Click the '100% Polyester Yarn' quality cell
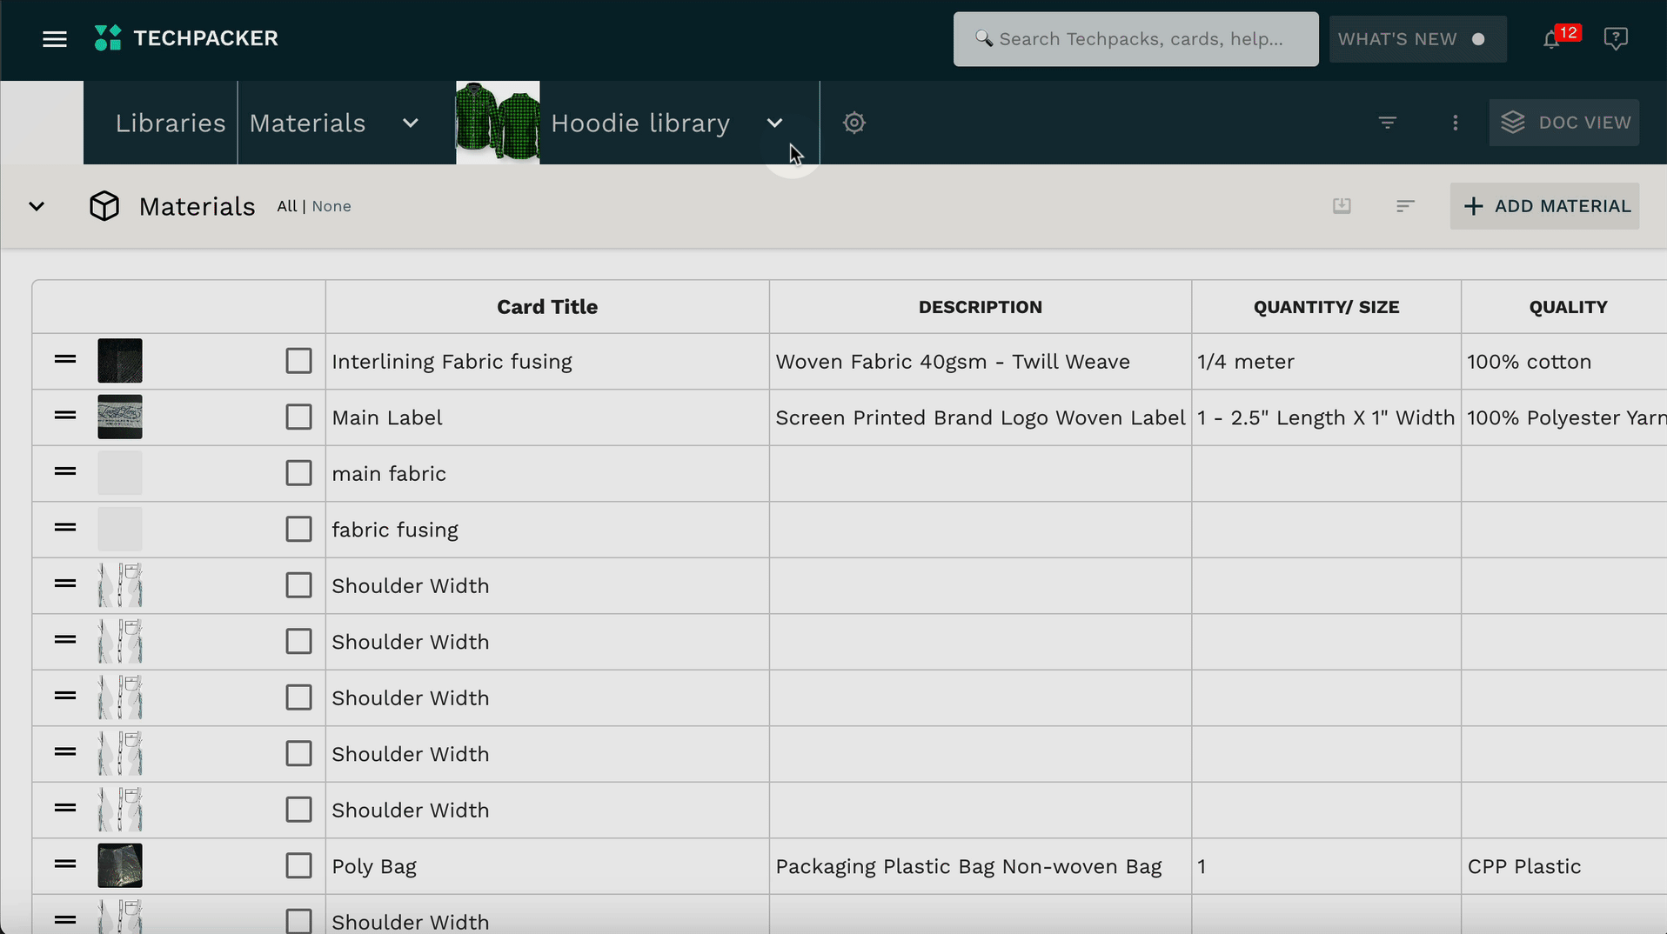This screenshot has height=934, width=1667. [x=1564, y=417]
